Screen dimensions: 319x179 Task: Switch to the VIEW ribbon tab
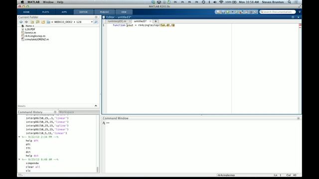124,12
